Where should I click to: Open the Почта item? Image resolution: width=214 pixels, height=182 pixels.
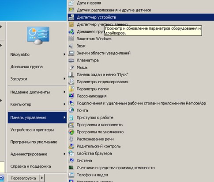(x=141, y=110)
